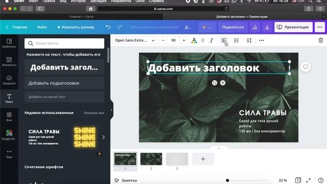Select the Text (Текст) sidebar tab
327x184 pixels.
pyautogui.click(x=9, y=98)
